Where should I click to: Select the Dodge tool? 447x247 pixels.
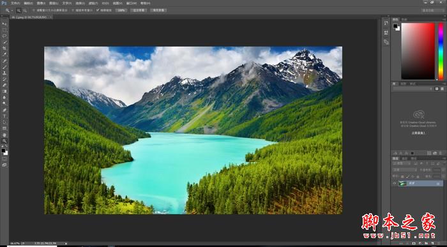[4, 103]
